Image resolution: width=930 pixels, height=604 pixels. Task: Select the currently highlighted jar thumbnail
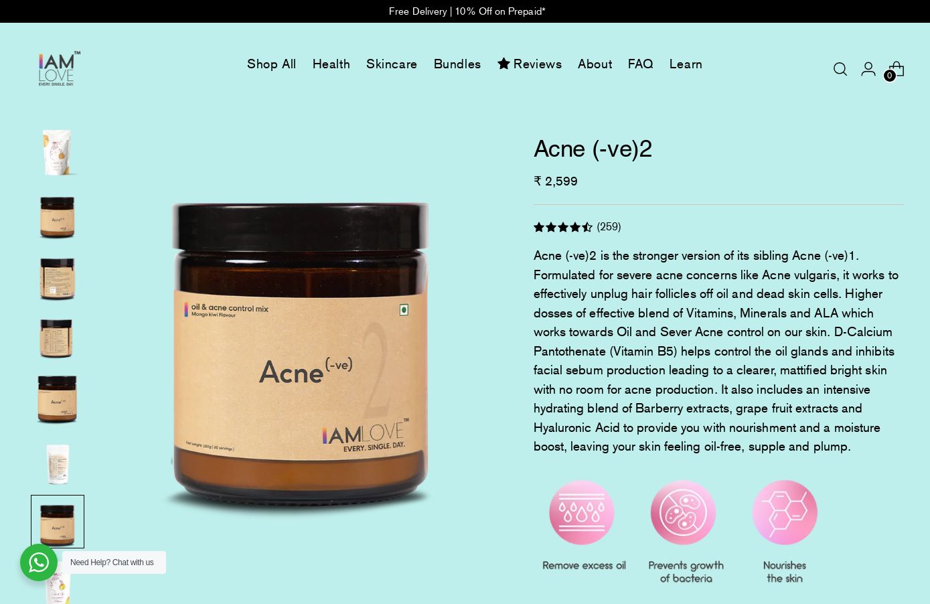click(x=58, y=522)
